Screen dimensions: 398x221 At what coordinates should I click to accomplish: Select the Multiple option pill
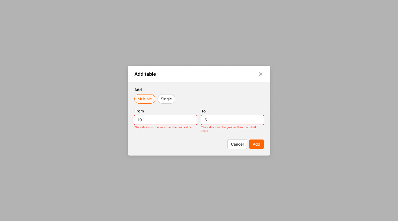145,99
